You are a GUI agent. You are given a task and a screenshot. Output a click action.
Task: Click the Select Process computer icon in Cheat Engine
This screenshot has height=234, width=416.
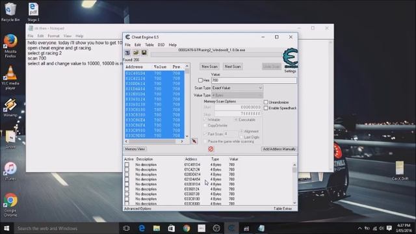coord(127,53)
